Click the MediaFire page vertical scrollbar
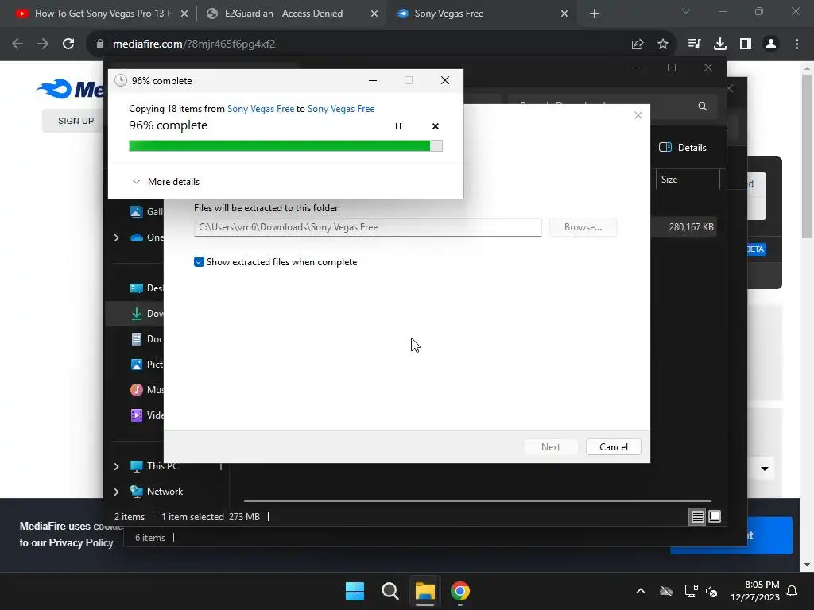814x610 pixels. click(807, 156)
